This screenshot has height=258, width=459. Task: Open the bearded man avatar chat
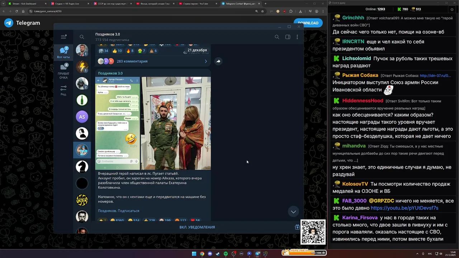pyautogui.click(x=82, y=216)
